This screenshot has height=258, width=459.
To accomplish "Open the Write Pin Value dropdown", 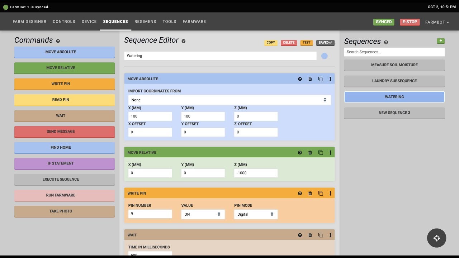I will tap(203, 214).
